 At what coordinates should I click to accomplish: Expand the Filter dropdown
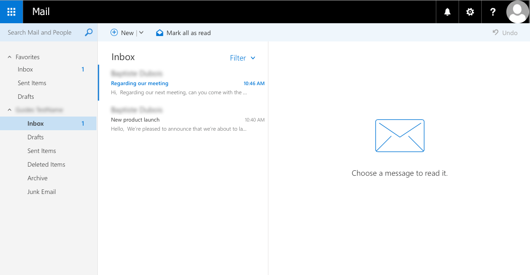point(242,58)
